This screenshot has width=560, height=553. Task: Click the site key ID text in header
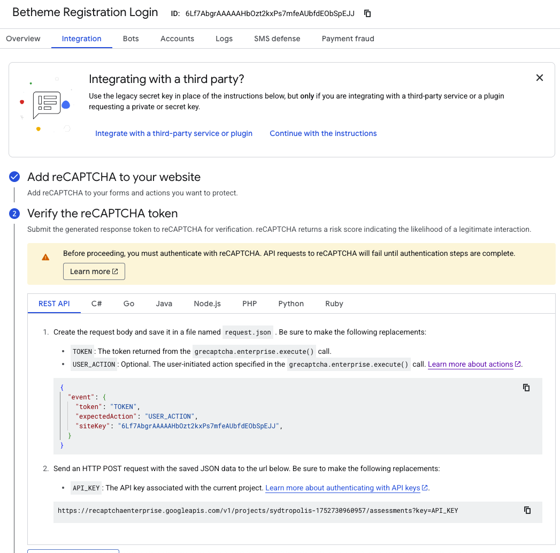pyautogui.click(x=270, y=13)
